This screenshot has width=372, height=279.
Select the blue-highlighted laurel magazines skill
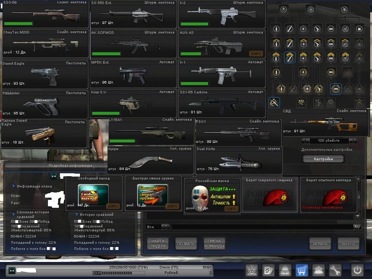(336, 89)
